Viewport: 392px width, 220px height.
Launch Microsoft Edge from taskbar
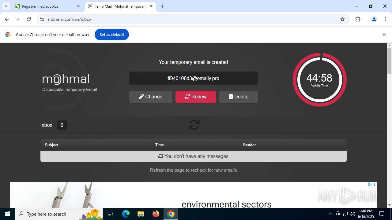pos(126,214)
